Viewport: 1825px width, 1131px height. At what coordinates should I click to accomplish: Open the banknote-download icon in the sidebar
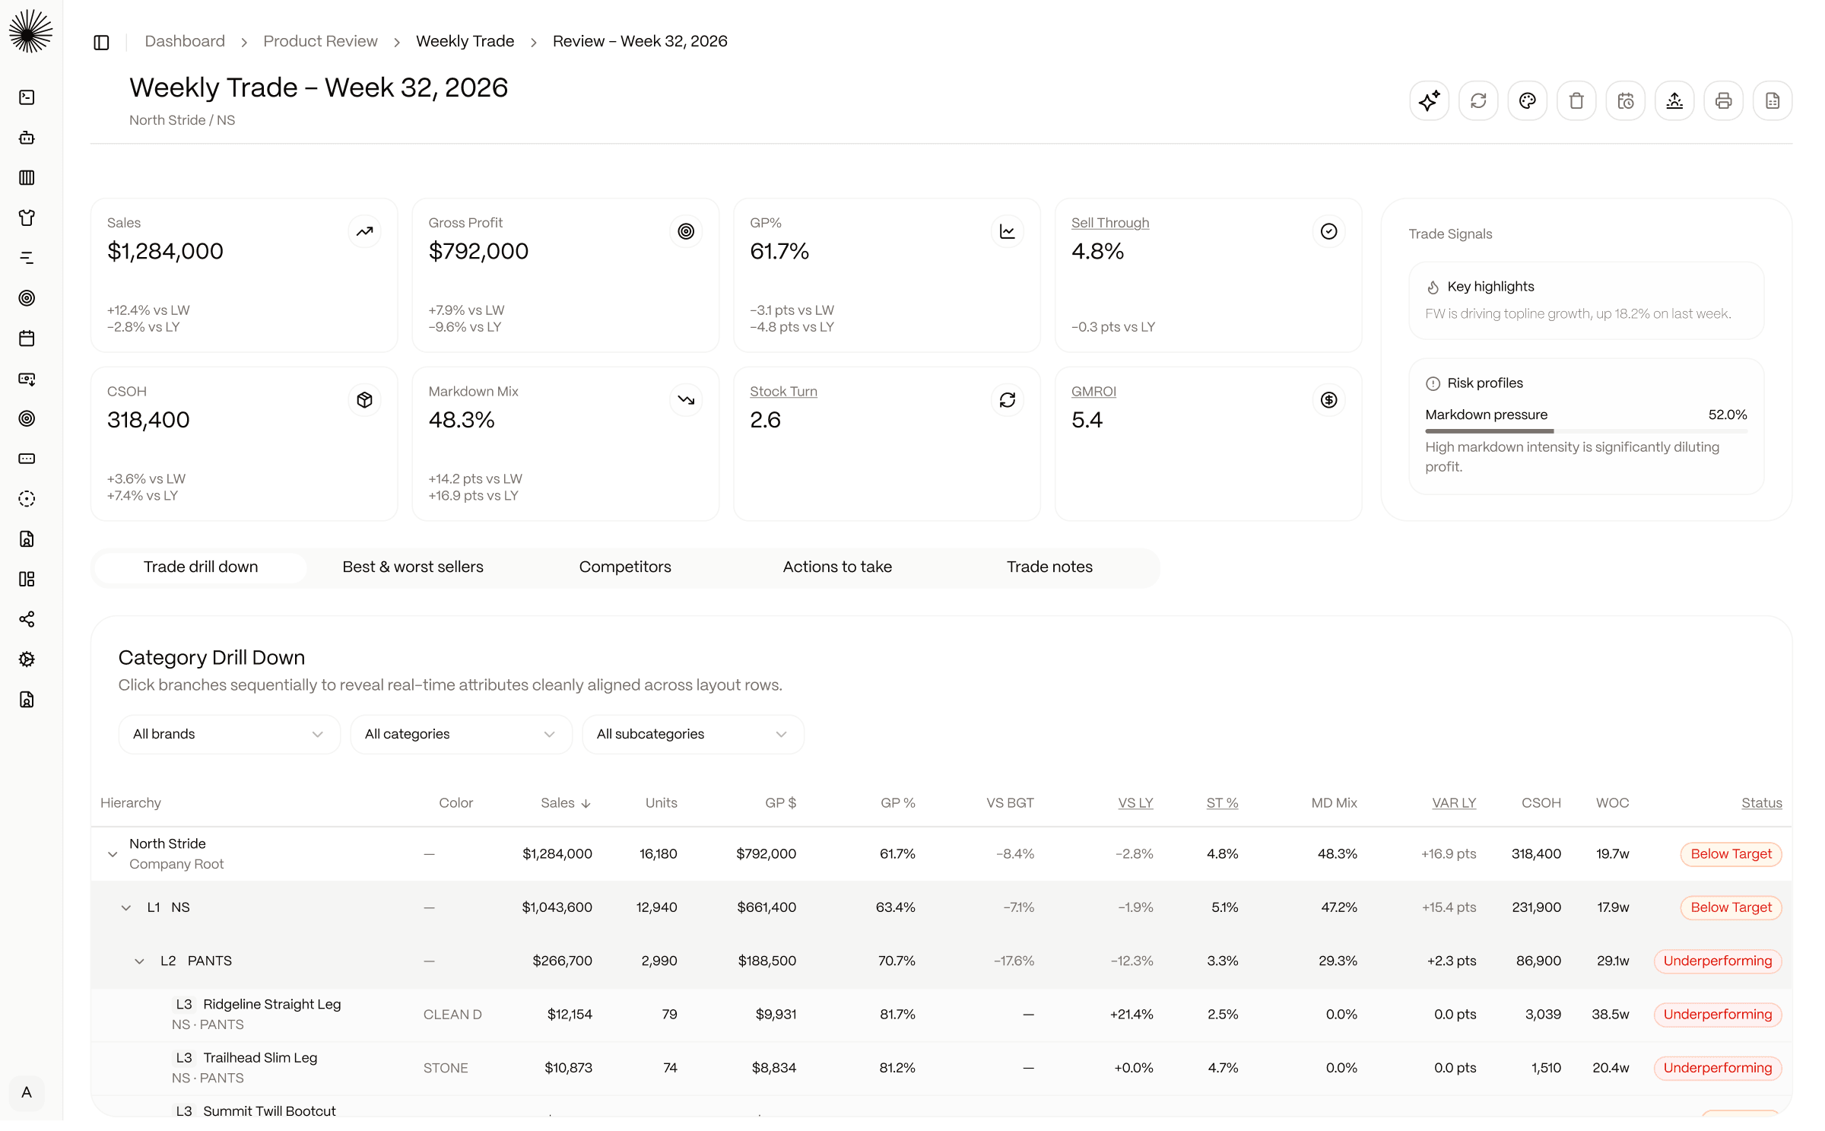pyautogui.click(x=27, y=378)
